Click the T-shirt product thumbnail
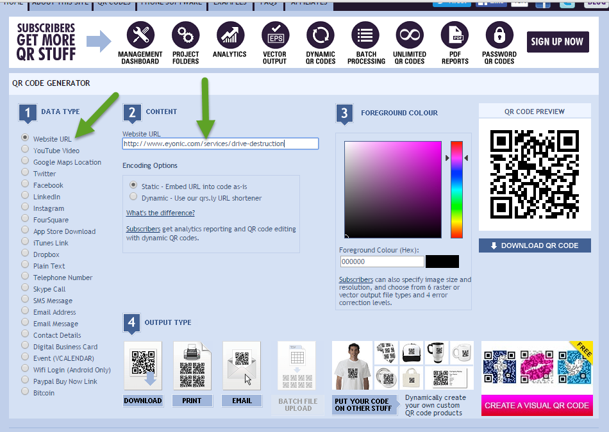Screen dimensions: 609x432 (x=353, y=365)
